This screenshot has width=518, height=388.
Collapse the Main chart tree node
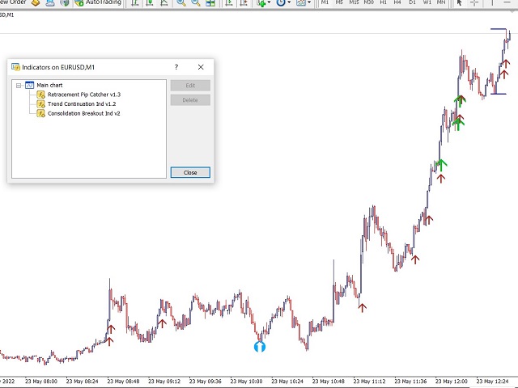[19, 86]
